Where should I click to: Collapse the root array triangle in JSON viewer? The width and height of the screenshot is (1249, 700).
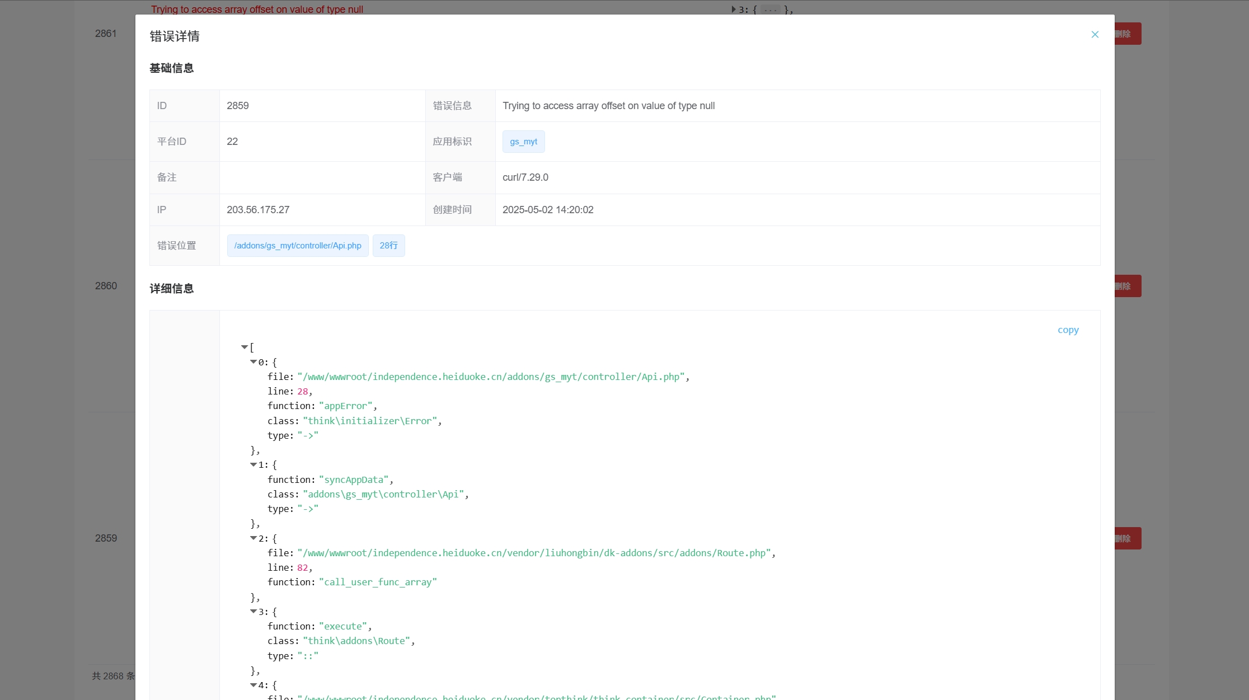click(245, 347)
